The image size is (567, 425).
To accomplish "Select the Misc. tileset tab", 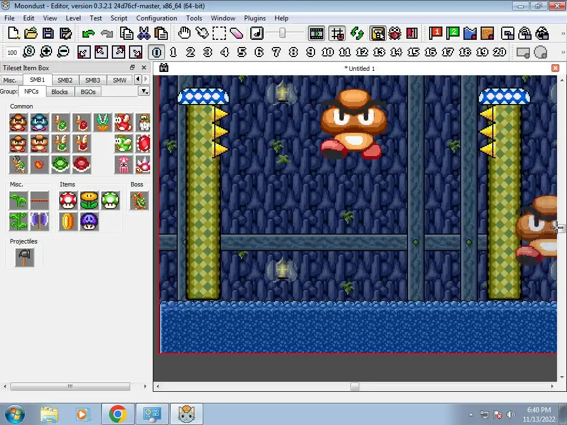I will 10,80.
